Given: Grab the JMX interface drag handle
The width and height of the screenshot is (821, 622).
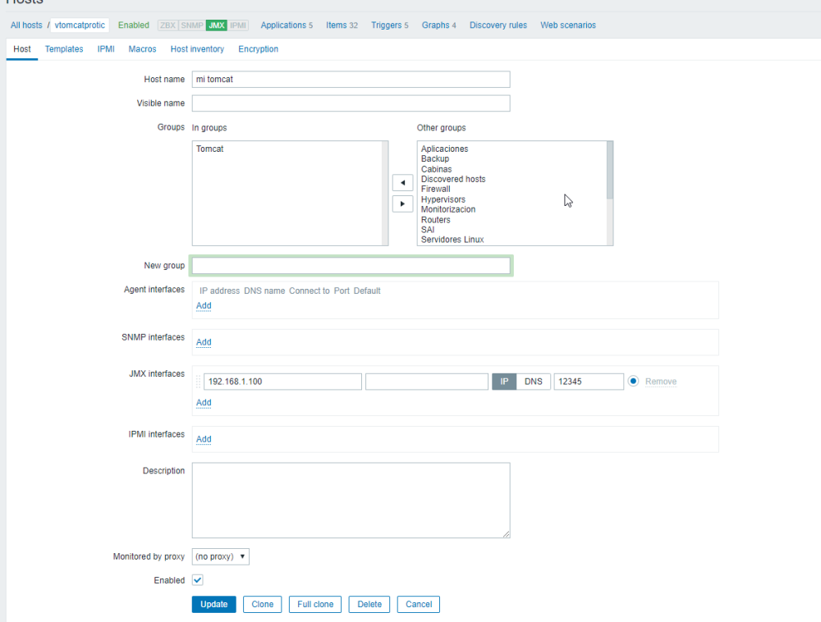Looking at the screenshot, I should tap(198, 382).
